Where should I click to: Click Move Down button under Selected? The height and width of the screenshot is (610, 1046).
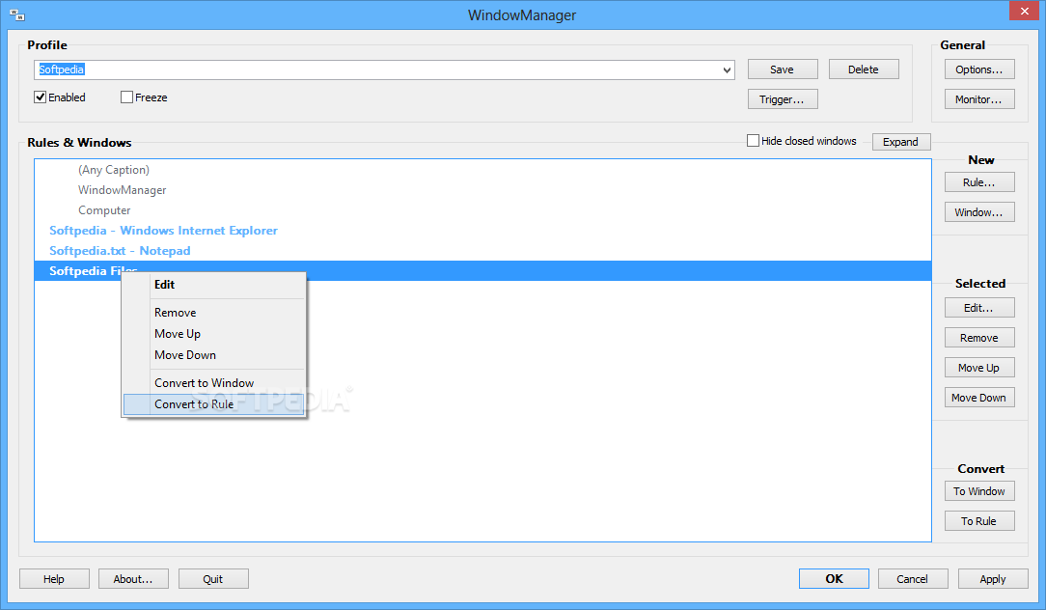tap(979, 398)
